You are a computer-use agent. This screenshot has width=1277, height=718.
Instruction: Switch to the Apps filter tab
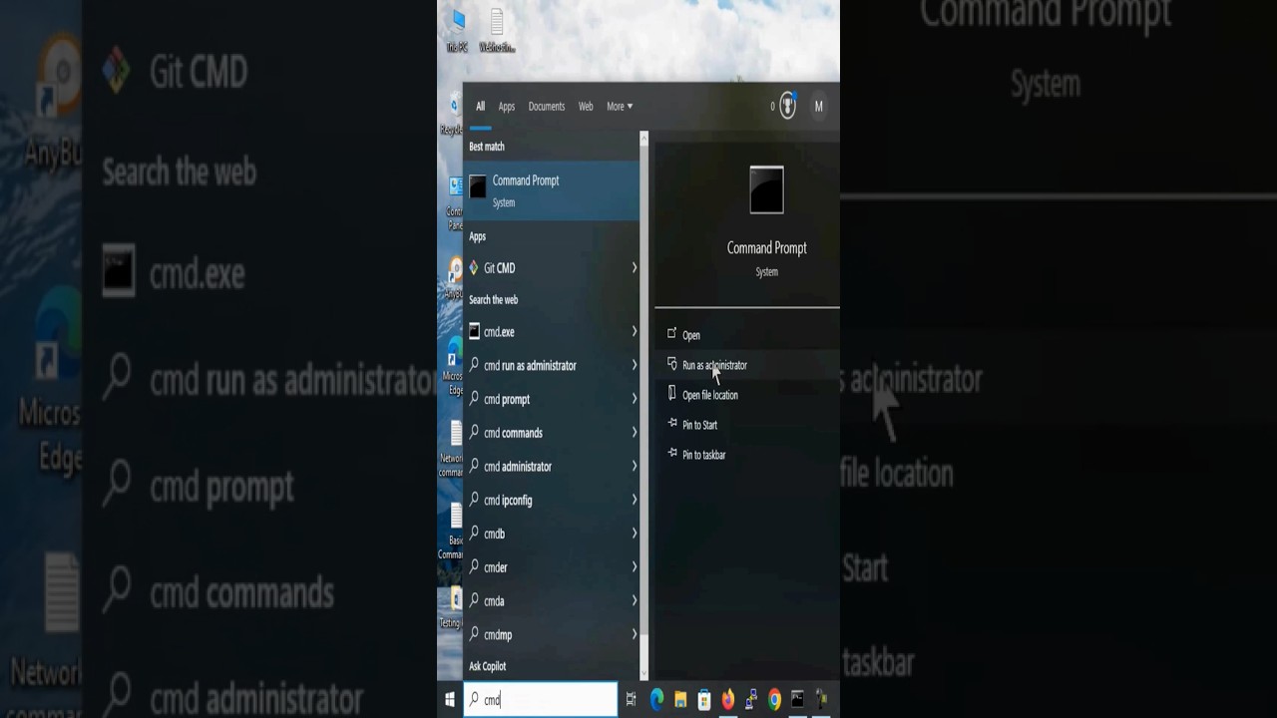[x=507, y=107]
